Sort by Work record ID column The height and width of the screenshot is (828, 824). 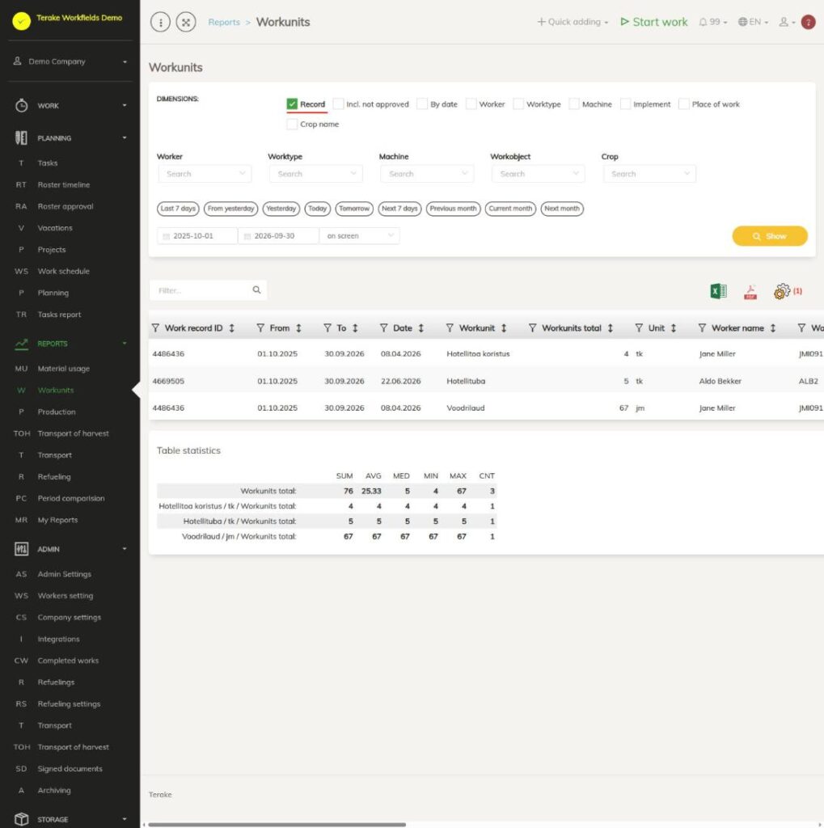coord(231,328)
